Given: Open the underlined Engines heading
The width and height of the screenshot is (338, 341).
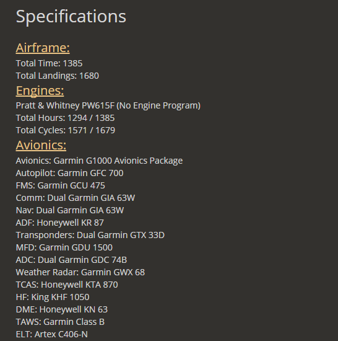Looking at the screenshot, I should click(40, 91).
